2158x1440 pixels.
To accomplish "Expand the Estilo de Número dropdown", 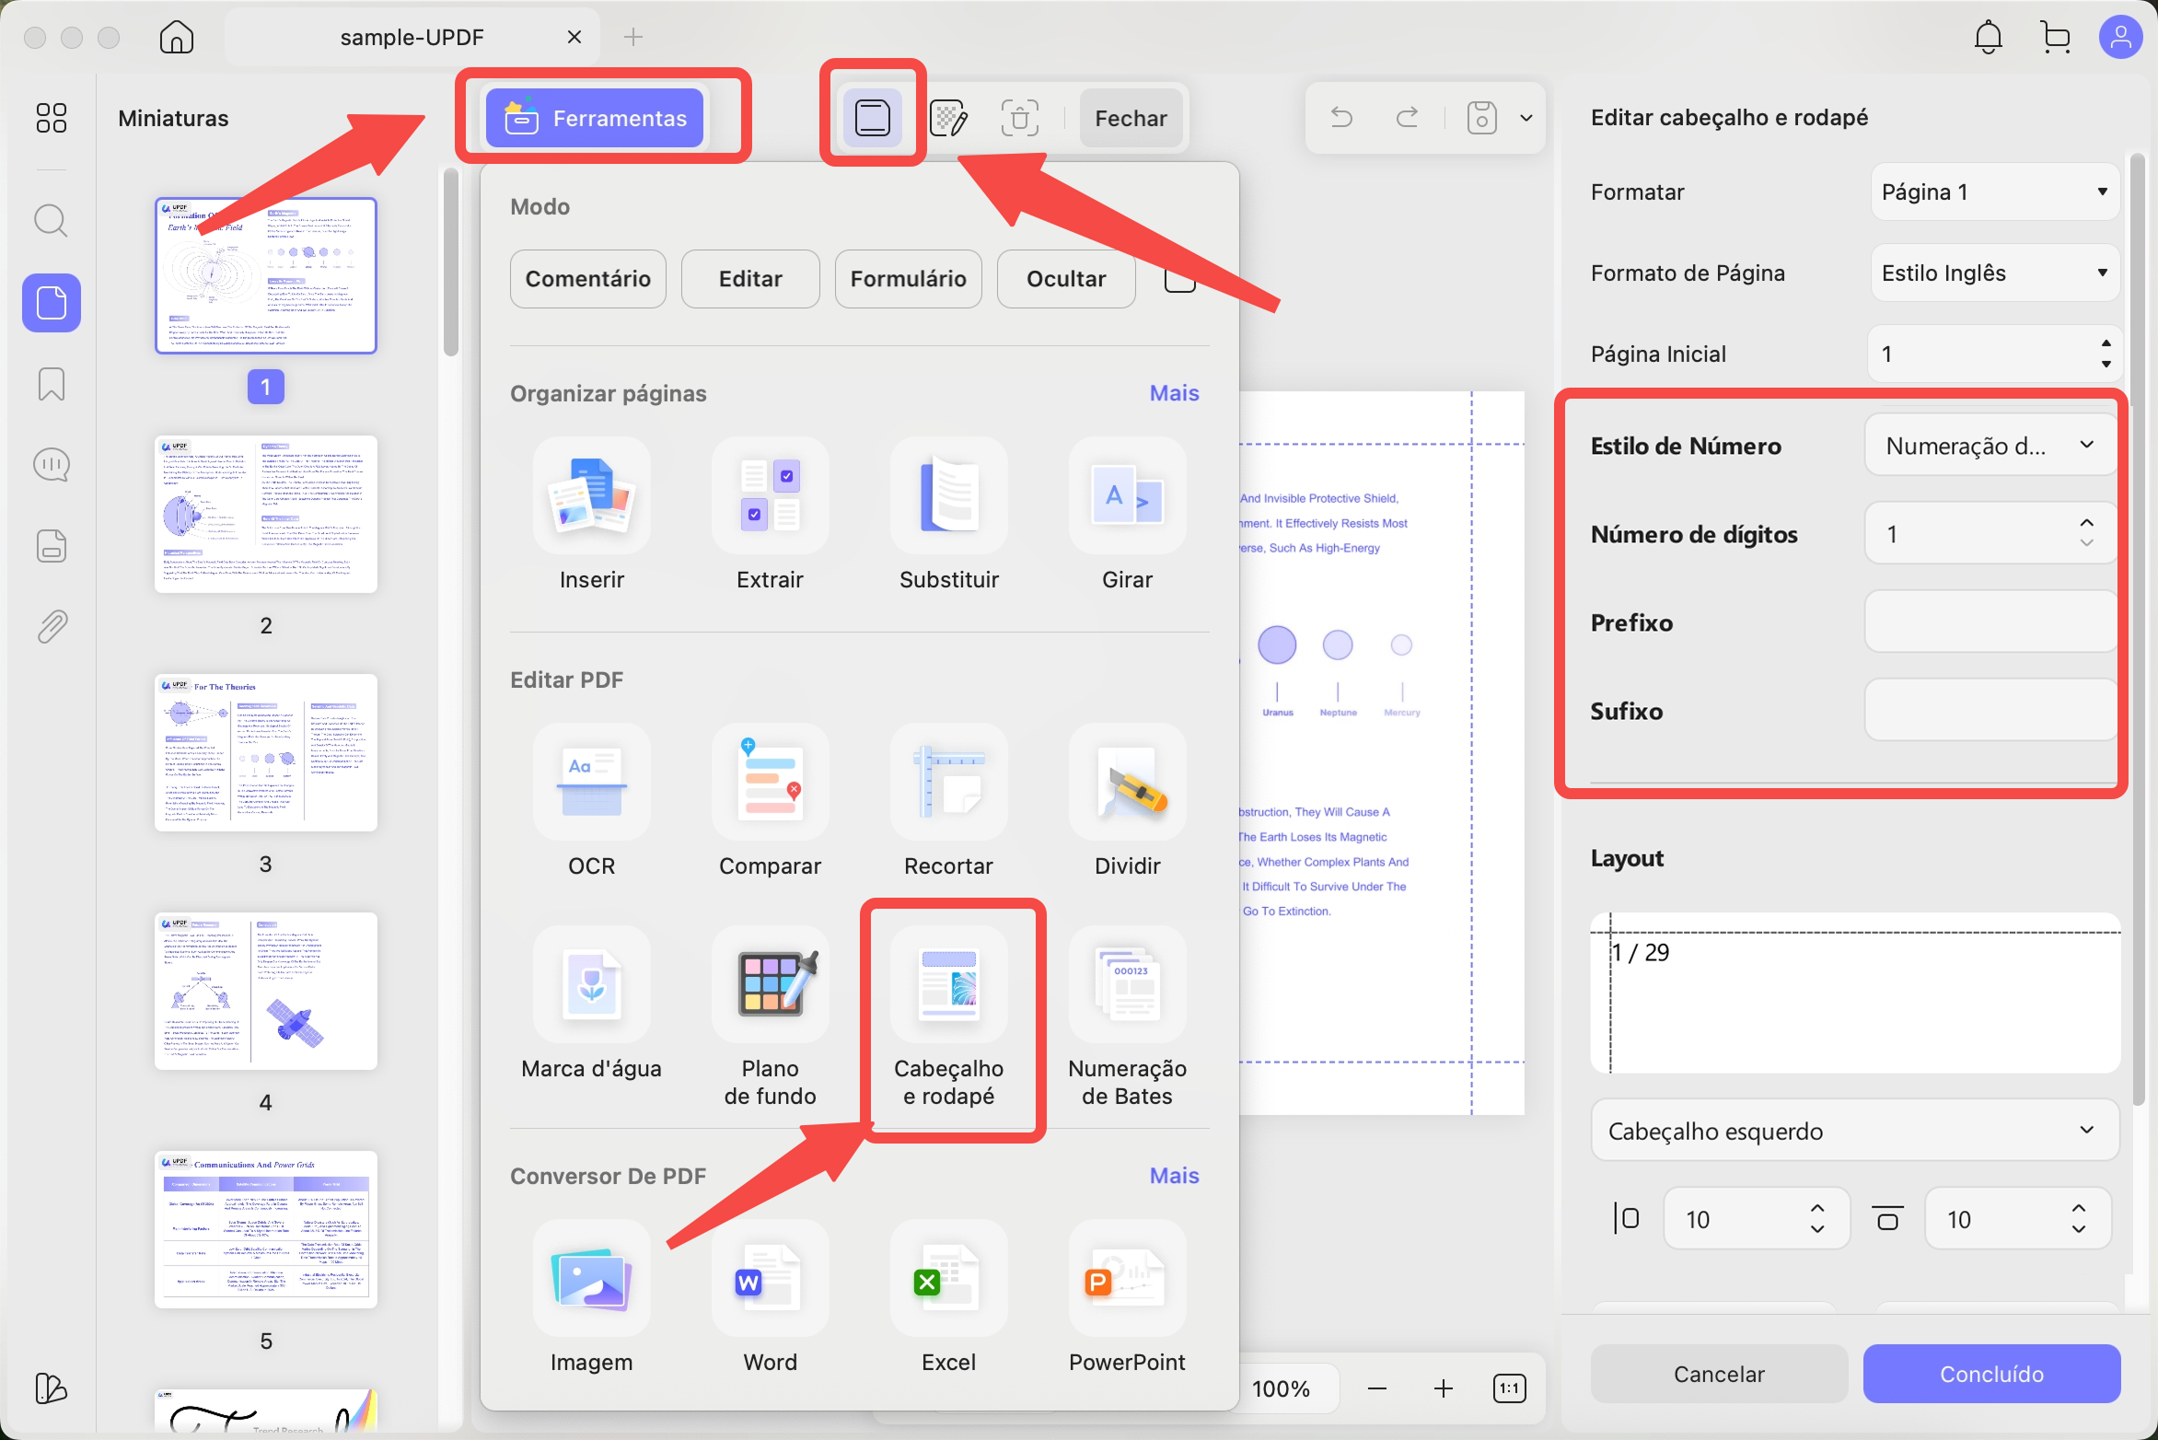I will tap(1989, 446).
